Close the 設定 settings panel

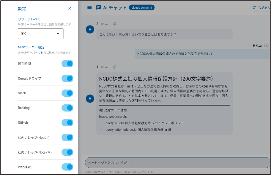70,8
